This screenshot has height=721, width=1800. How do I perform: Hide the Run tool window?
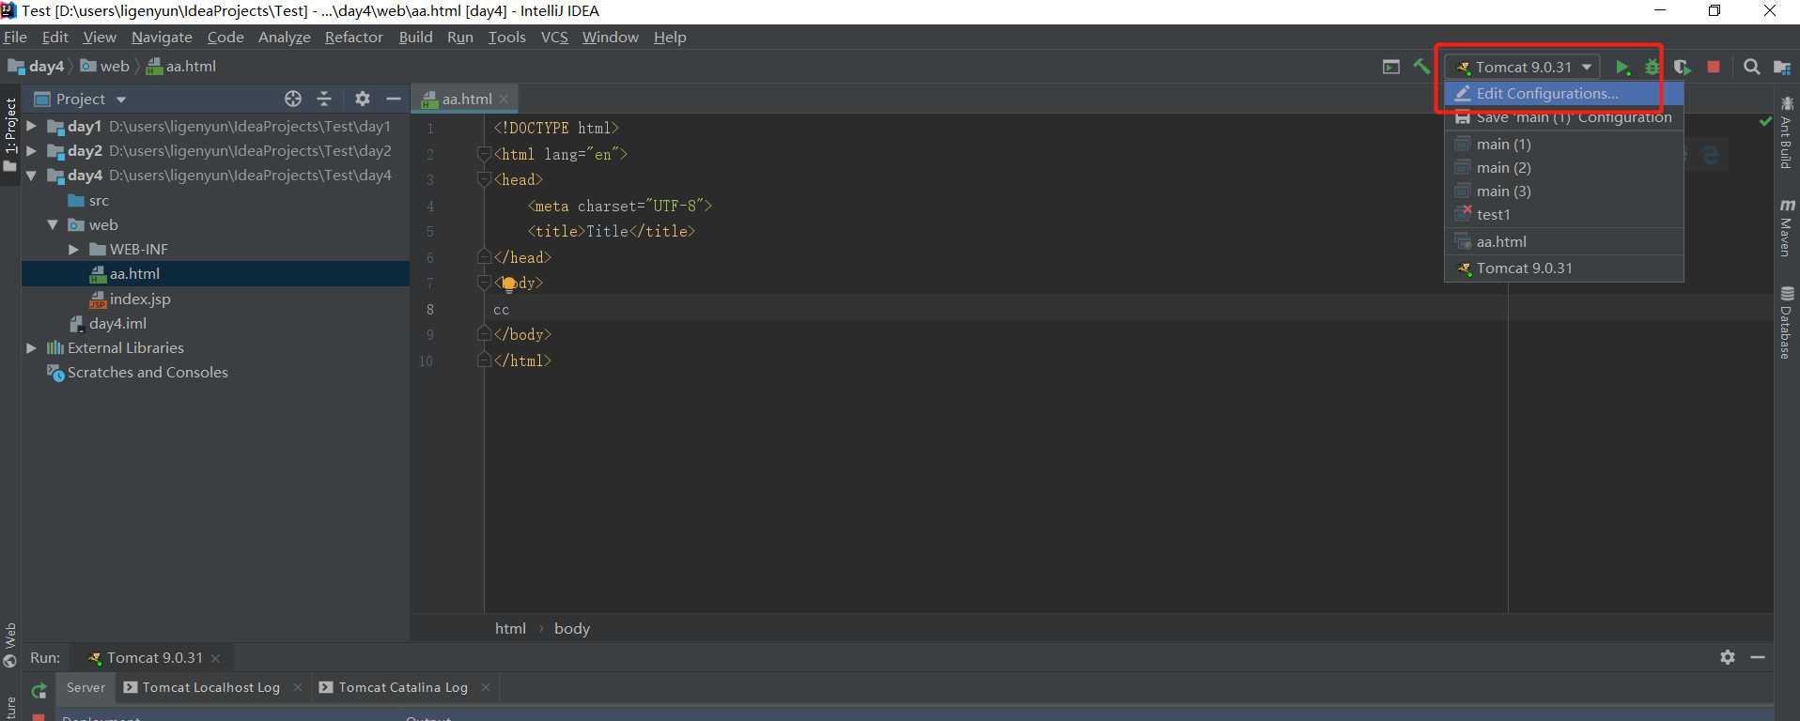pos(1758,657)
